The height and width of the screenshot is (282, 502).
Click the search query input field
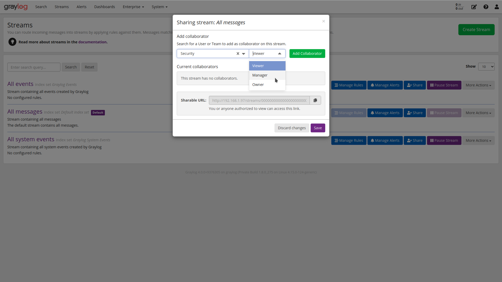[x=34, y=67]
